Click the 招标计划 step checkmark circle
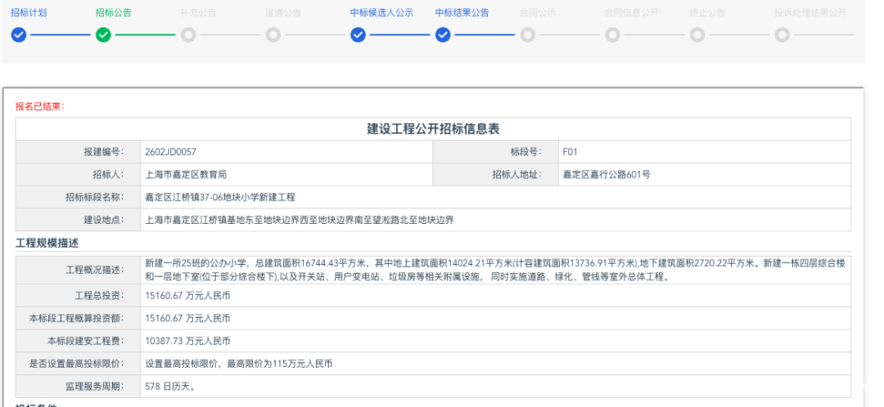The height and width of the screenshot is (407, 884). pos(19,35)
